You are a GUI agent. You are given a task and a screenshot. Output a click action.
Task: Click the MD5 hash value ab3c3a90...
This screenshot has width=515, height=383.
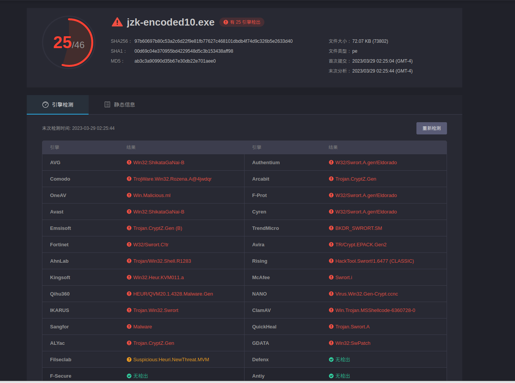(175, 61)
